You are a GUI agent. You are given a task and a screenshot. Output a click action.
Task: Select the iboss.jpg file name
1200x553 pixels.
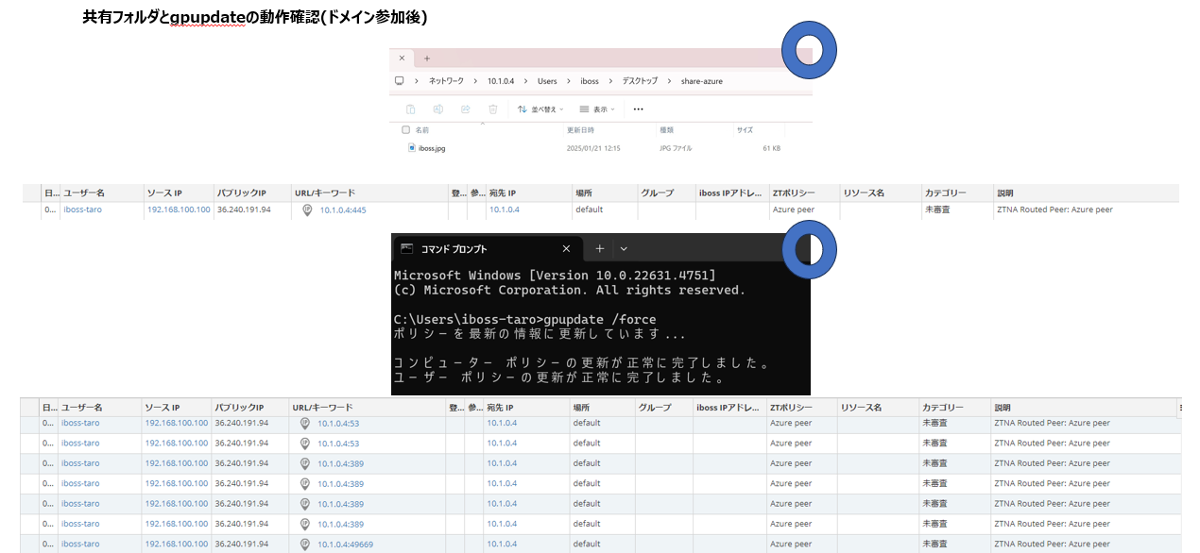coord(432,148)
